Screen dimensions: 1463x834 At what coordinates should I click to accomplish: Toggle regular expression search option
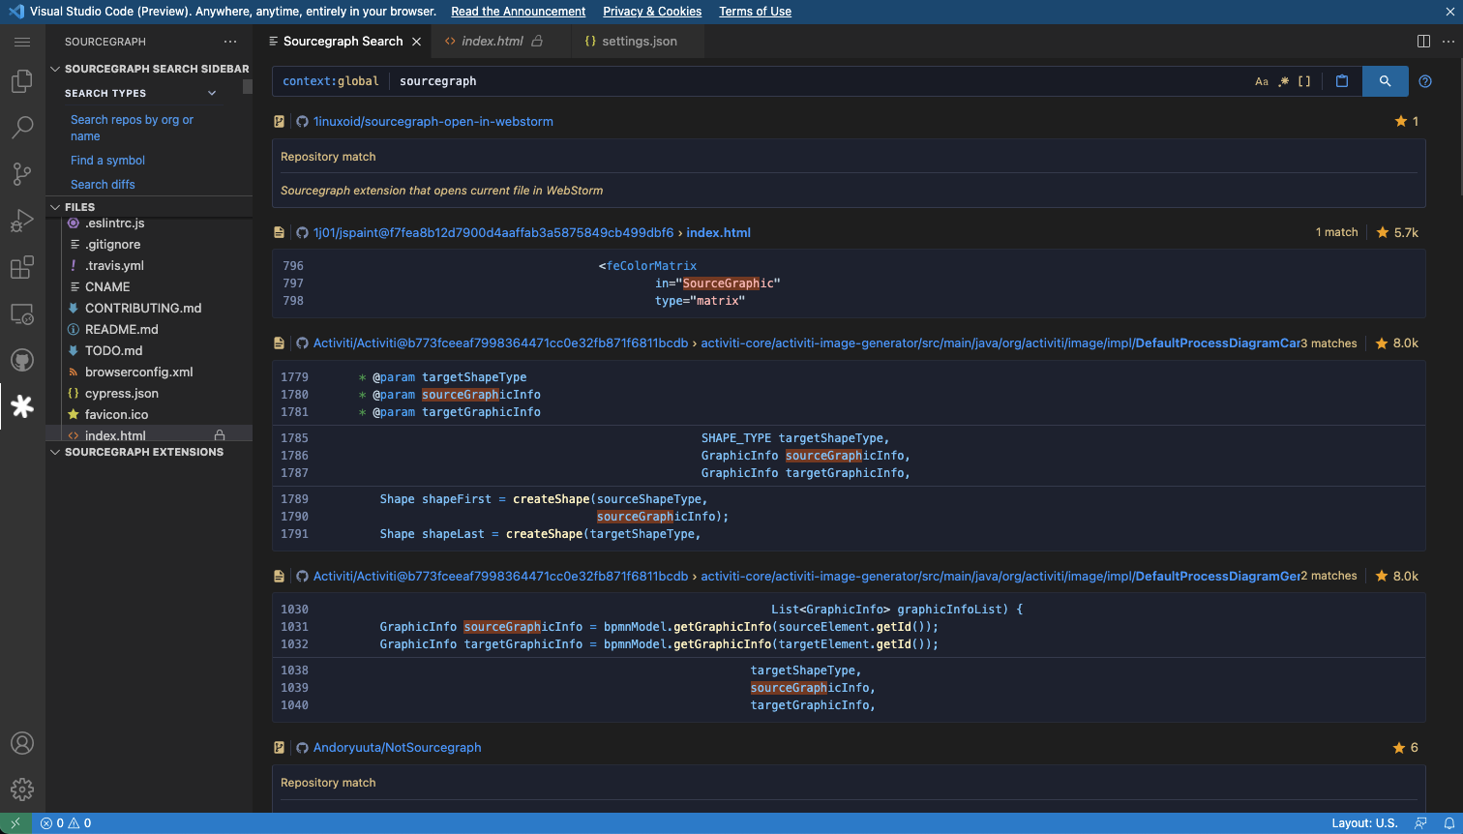click(1283, 81)
